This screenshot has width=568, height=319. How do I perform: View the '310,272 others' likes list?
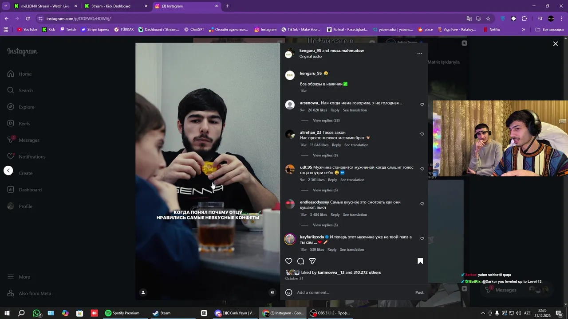coord(367,272)
